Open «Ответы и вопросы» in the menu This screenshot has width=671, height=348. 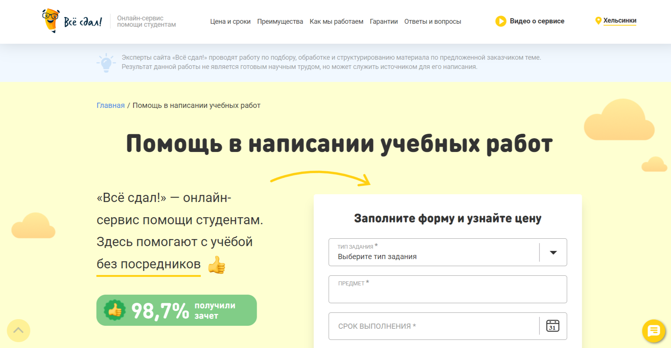point(432,21)
